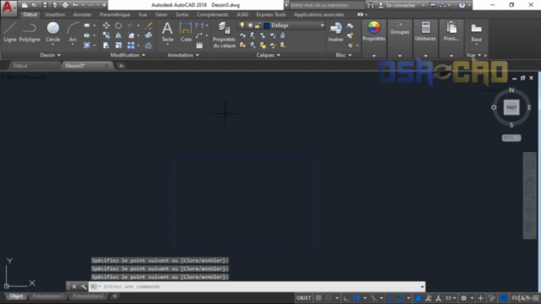Screen dimensions: 541x304
Task: Select the Fillet (Raccord) tool
Action: pyautogui.click(x=131, y=35)
